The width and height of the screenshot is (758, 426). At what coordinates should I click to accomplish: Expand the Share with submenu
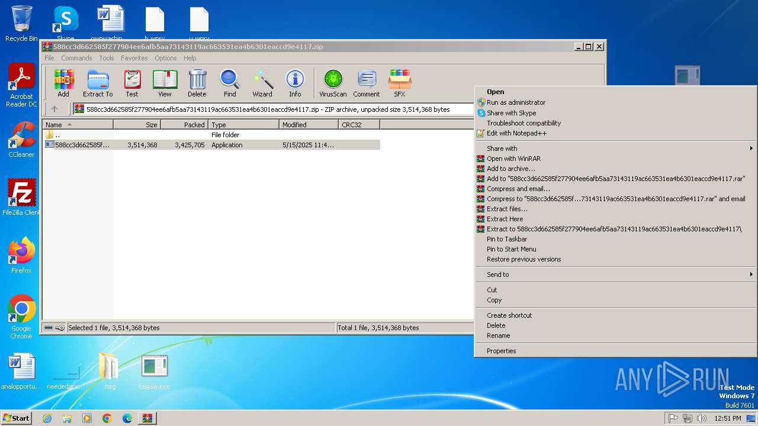tap(616, 149)
